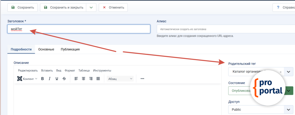Expand Сохранить и закрыть arrow options
This screenshot has height=115, width=295.
coord(91,7)
